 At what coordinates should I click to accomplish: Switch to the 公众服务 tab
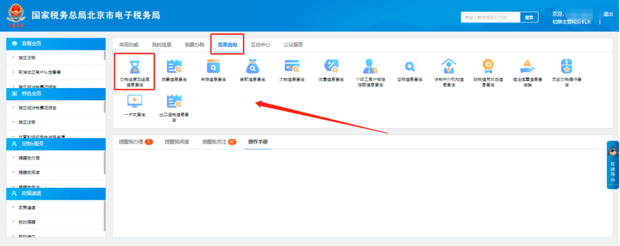tap(293, 45)
